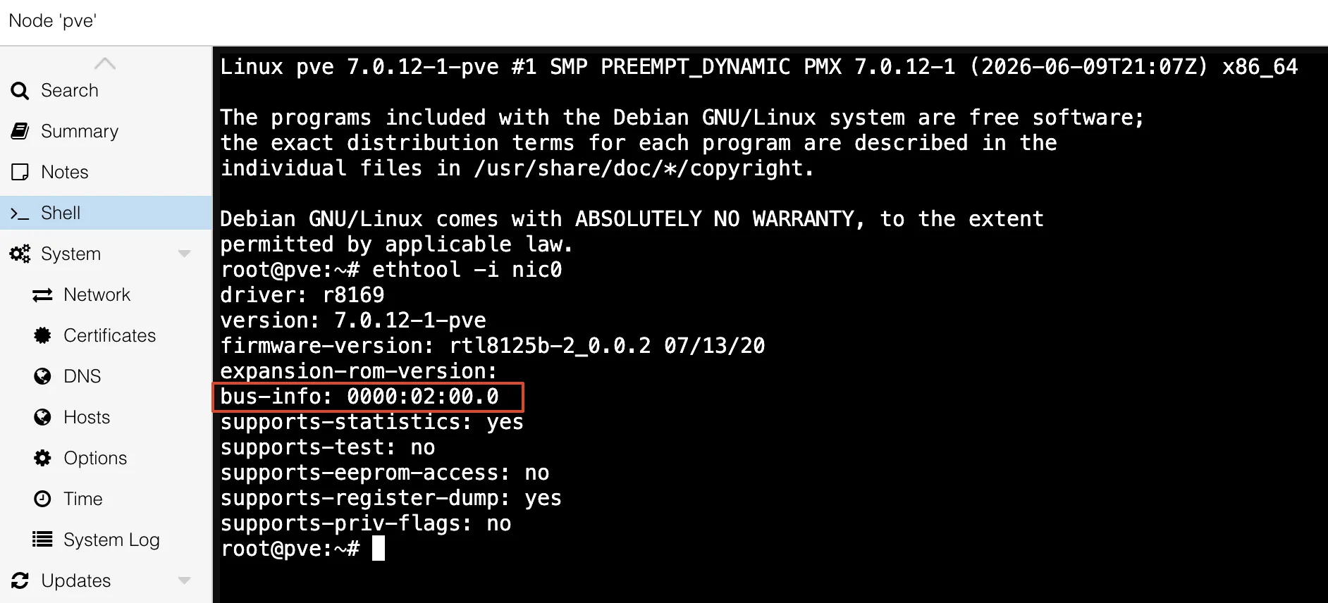Screen dimensions: 1328x603
Task: Click the Search magnifier icon
Action: [20, 91]
